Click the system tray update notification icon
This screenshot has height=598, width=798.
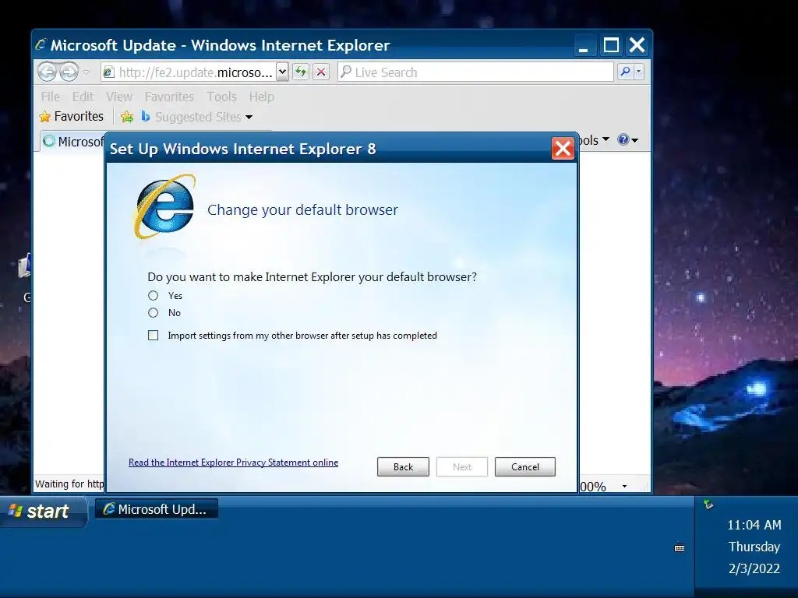tap(708, 505)
